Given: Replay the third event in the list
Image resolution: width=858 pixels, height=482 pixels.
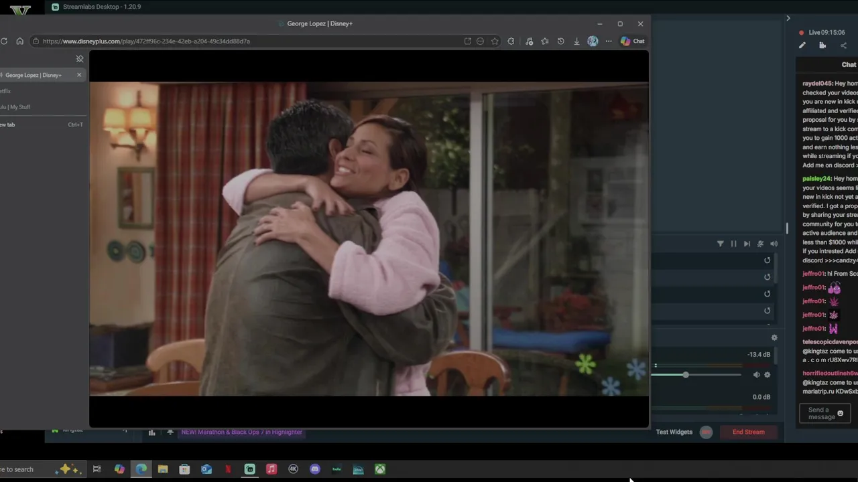Looking at the screenshot, I should [768, 294].
